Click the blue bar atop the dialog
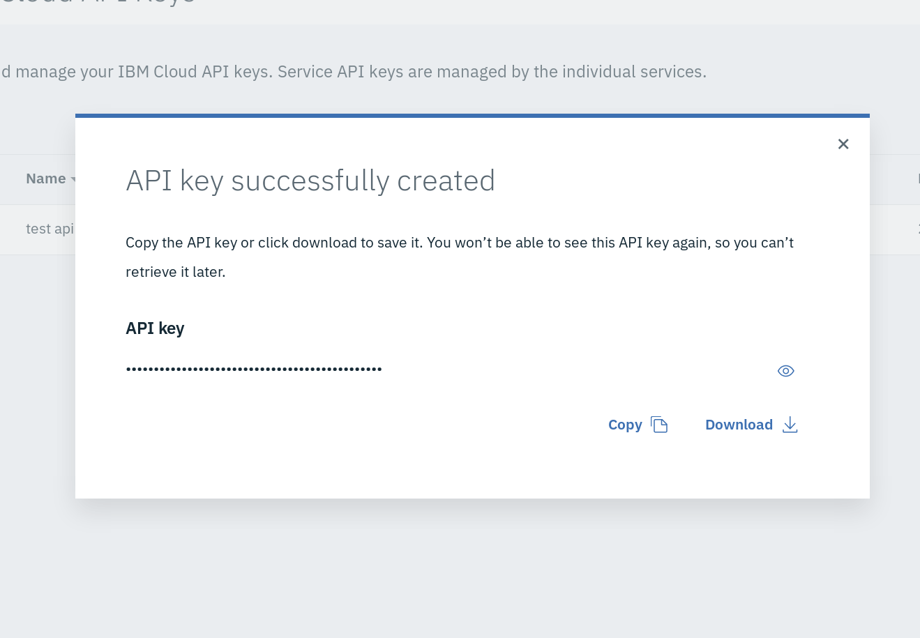The height and width of the screenshot is (638, 920). coord(472,116)
